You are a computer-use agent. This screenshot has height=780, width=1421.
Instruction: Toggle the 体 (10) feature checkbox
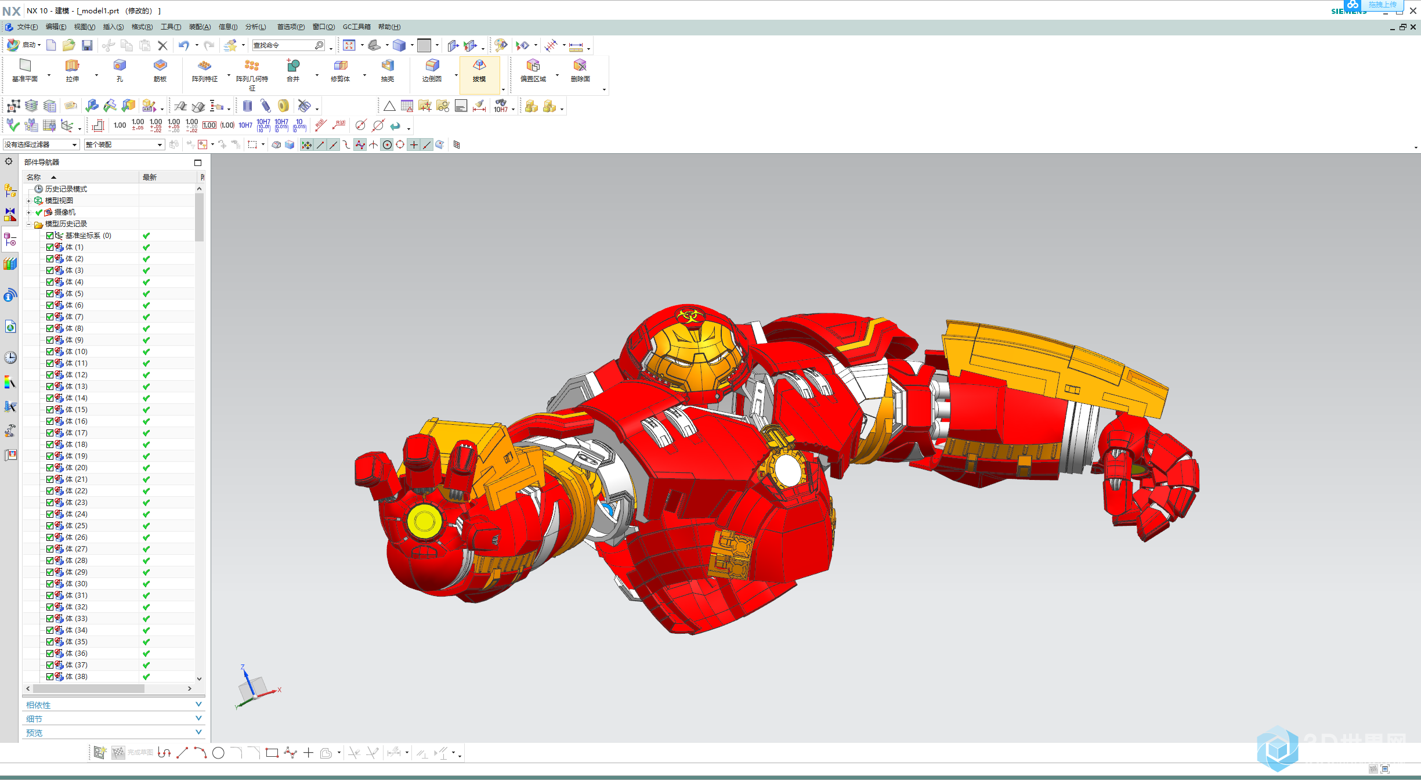[x=50, y=352]
